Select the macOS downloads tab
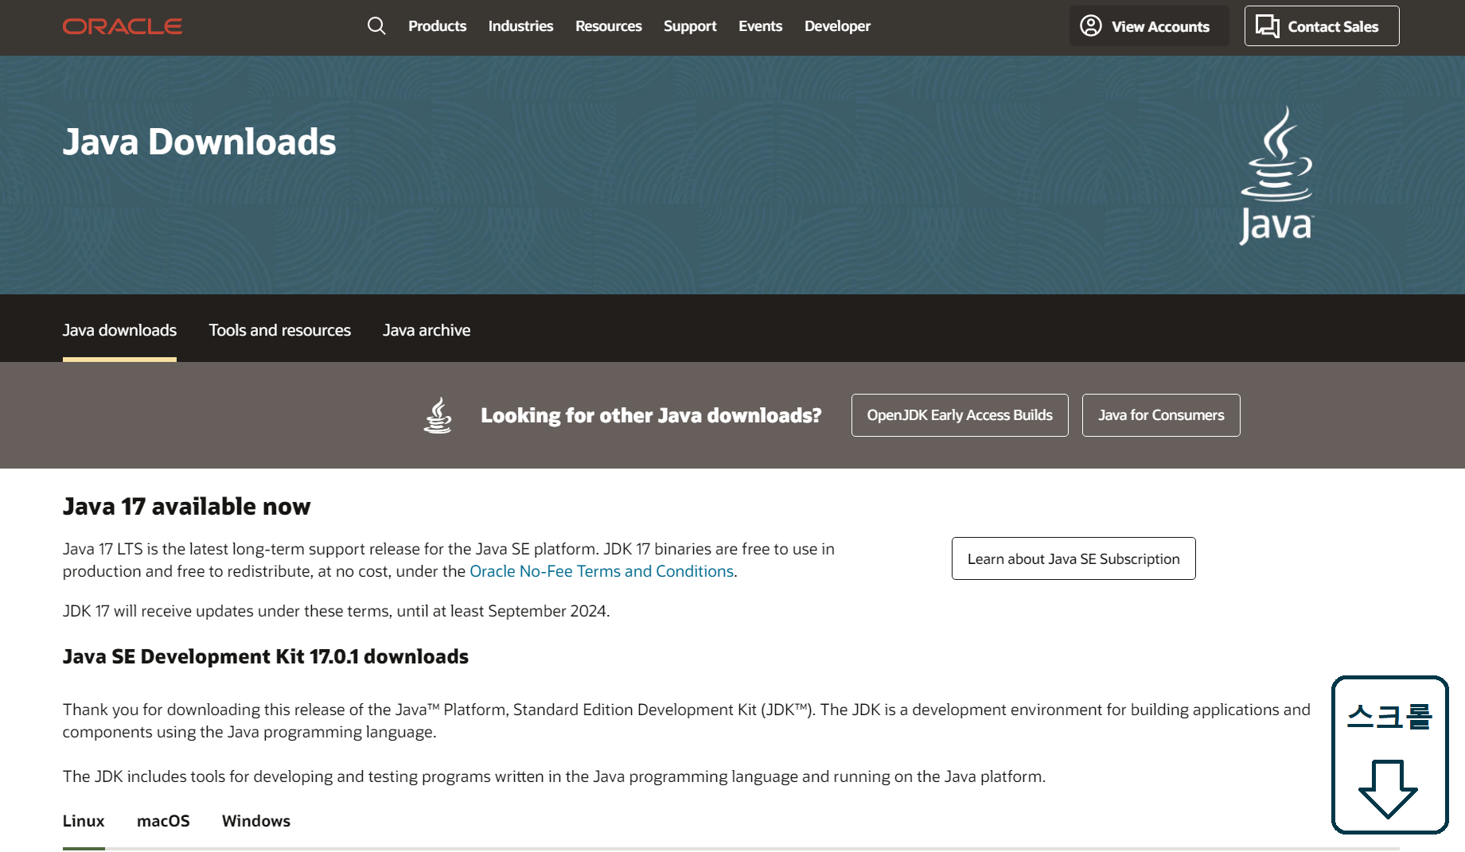The height and width of the screenshot is (852, 1465). tap(163, 821)
